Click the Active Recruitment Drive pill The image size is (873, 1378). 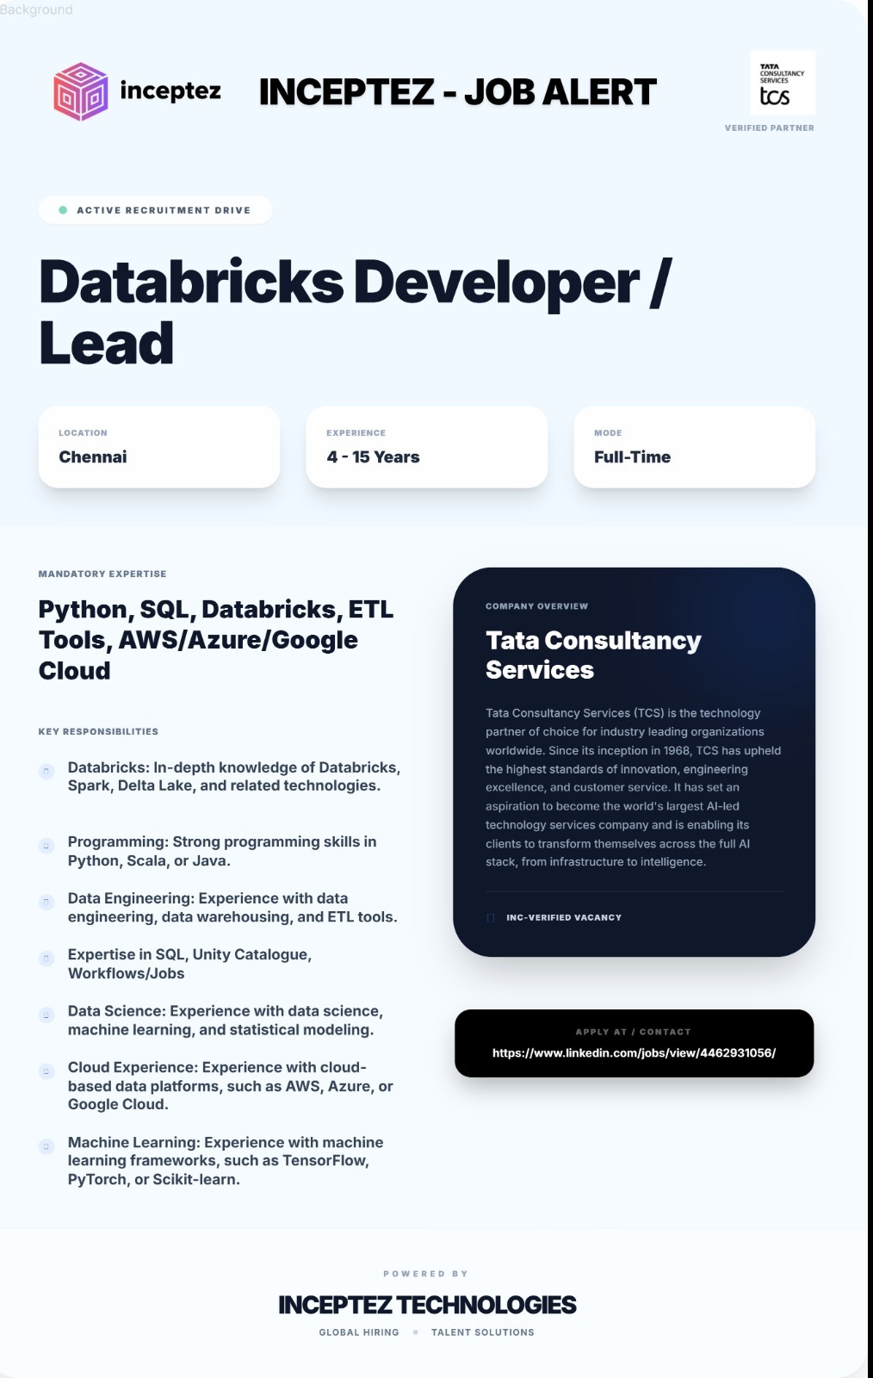pyautogui.click(x=156, y=210)
